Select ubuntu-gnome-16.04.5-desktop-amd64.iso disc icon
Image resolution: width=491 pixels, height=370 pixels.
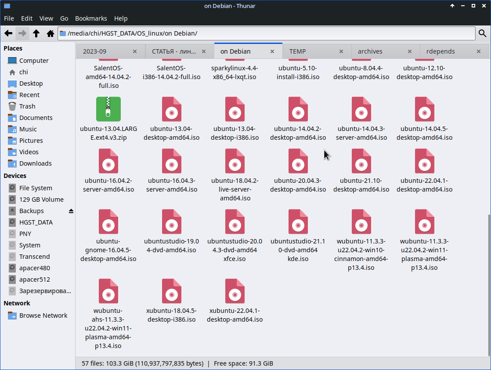(108, 222)
